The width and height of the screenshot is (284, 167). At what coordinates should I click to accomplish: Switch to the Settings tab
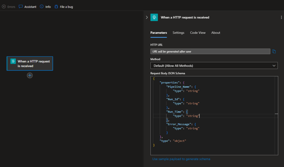click(178, 33)
